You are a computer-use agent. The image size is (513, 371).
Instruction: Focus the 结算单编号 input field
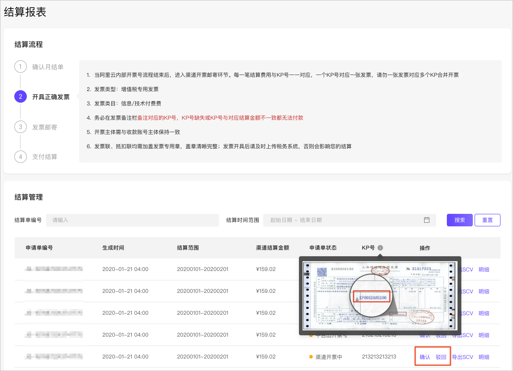click(133, 220)
